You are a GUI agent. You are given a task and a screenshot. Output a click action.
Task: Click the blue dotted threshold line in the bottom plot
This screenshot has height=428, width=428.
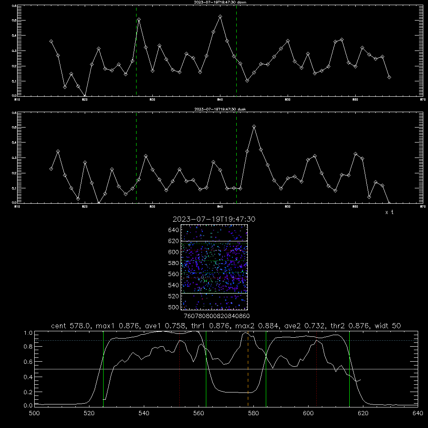tap(226, 340)
